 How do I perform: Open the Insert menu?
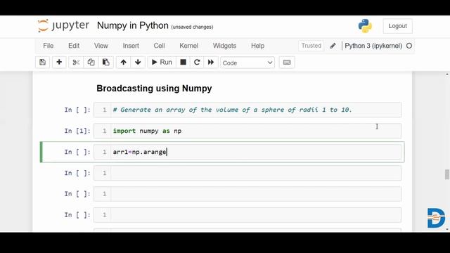[x=131, y=46]
